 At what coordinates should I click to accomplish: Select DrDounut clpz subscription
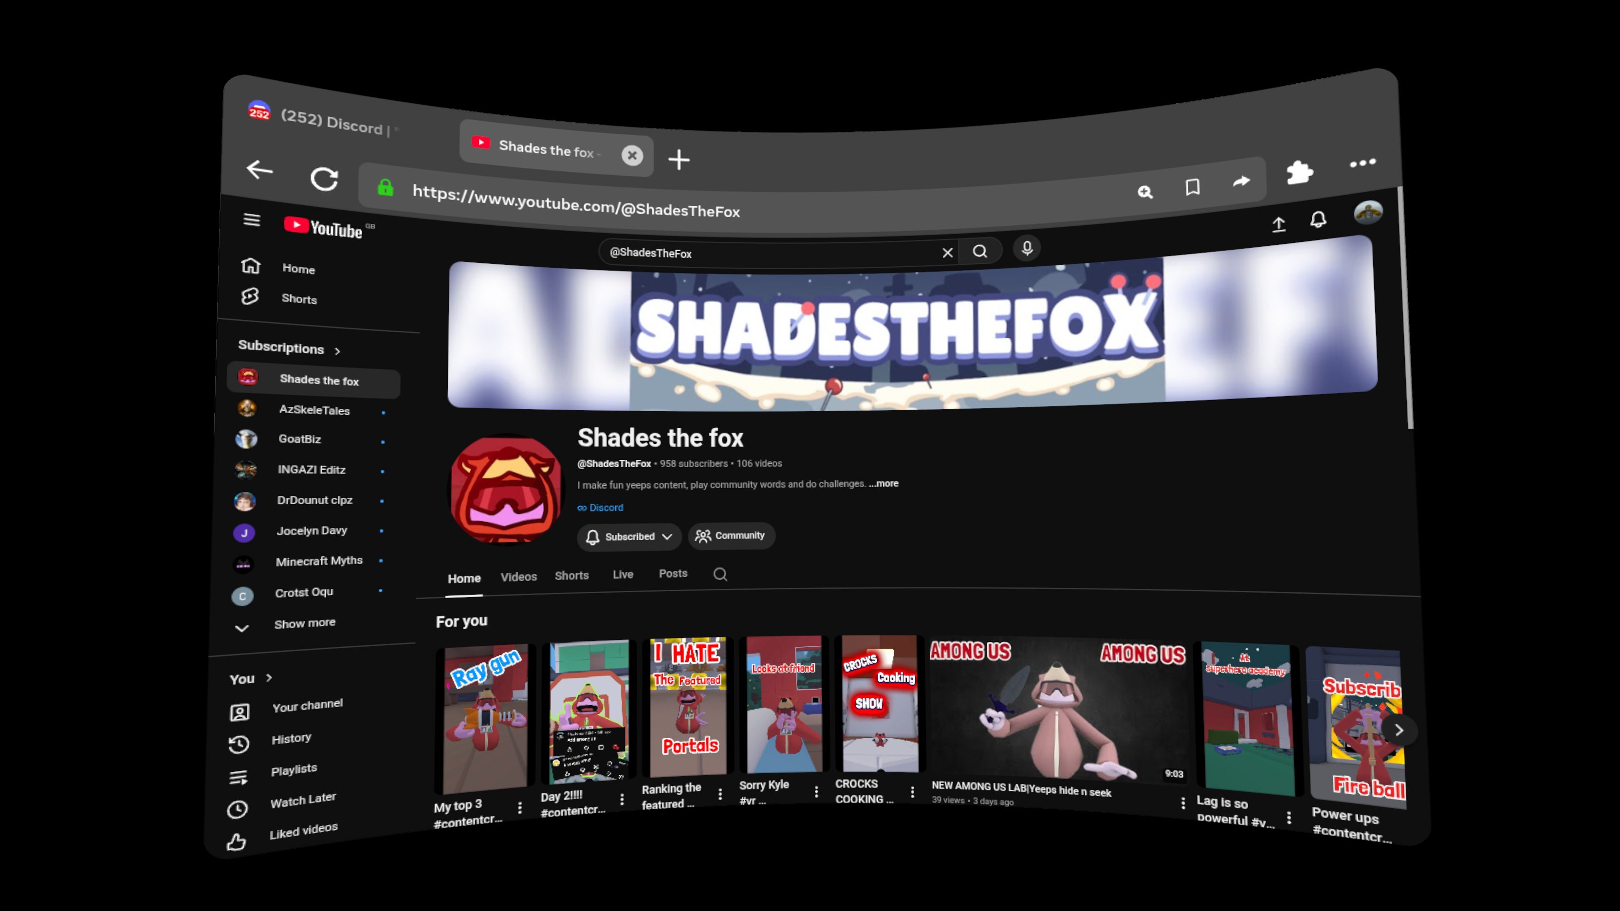coord(314,500)
